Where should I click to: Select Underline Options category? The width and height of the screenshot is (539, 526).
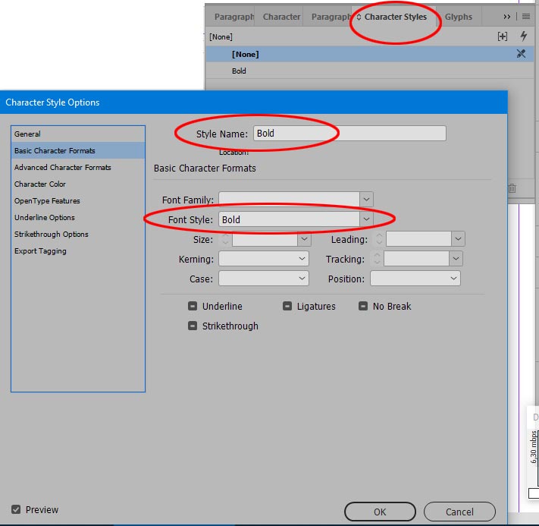[78, 217]
